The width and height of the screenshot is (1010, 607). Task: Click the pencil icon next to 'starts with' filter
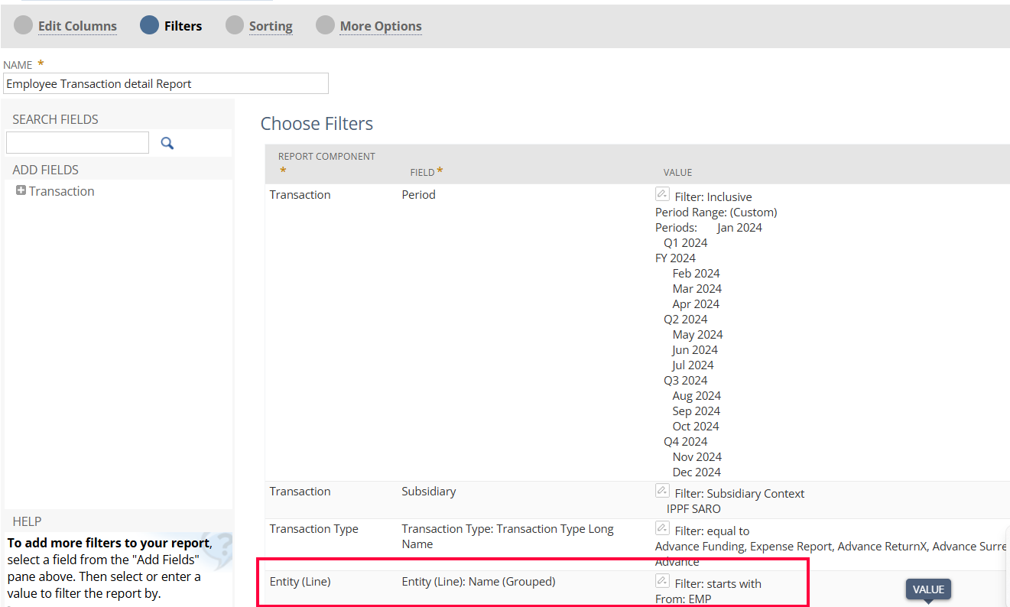click(x=662, y=581)
